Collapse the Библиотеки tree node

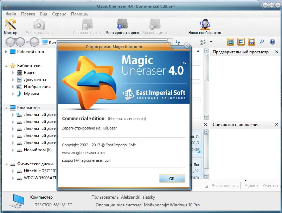point(6,66)
